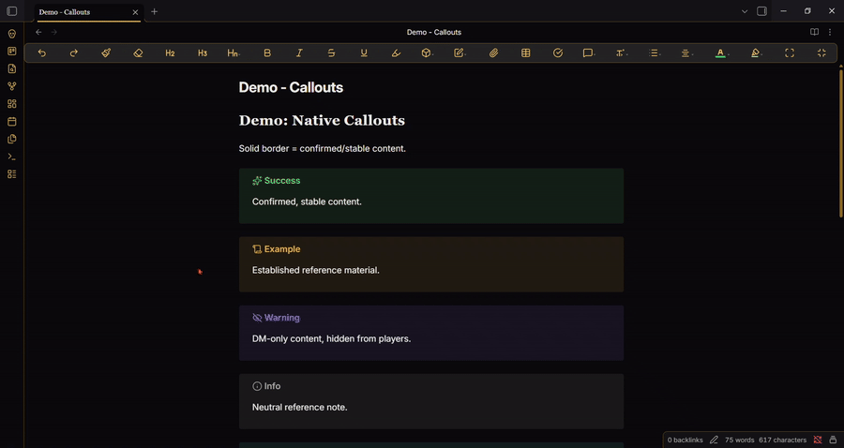The image size is (844, 448).
Task: Open the kanban board ribbon icon
Action: pyautogui.click(x=12, y=52)
